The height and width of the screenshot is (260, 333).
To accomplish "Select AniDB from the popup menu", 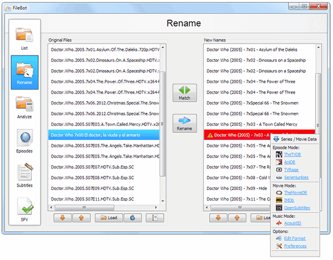I will [290, 162].
